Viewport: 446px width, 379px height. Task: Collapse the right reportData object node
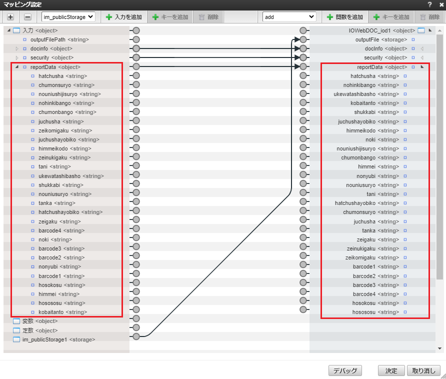pyautogui.click(x=422, y=67)
